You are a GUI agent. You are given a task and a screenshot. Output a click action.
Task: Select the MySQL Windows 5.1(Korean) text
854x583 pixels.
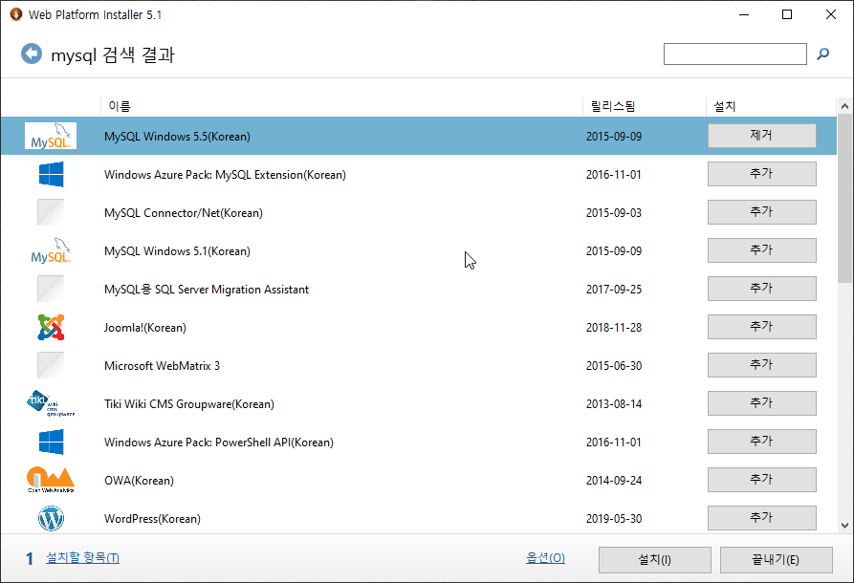tap(177, 251)
